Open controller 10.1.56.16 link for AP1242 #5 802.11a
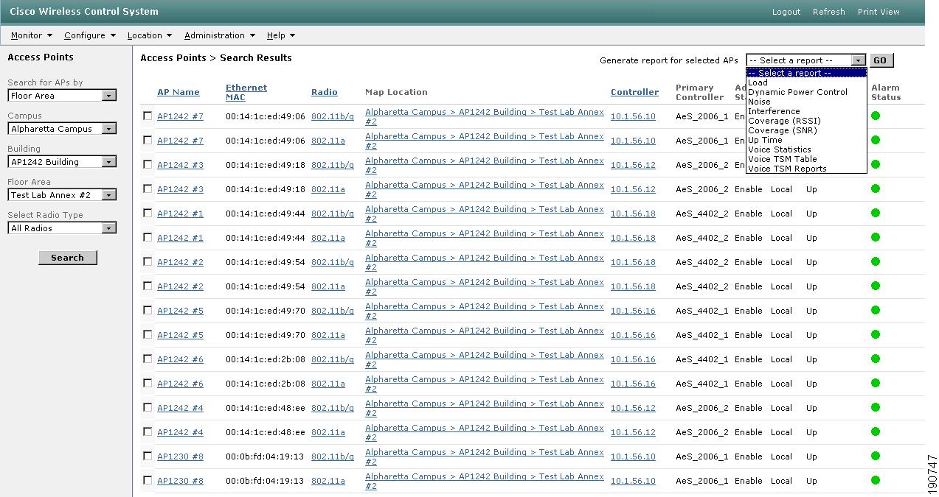 pos(633,335)
